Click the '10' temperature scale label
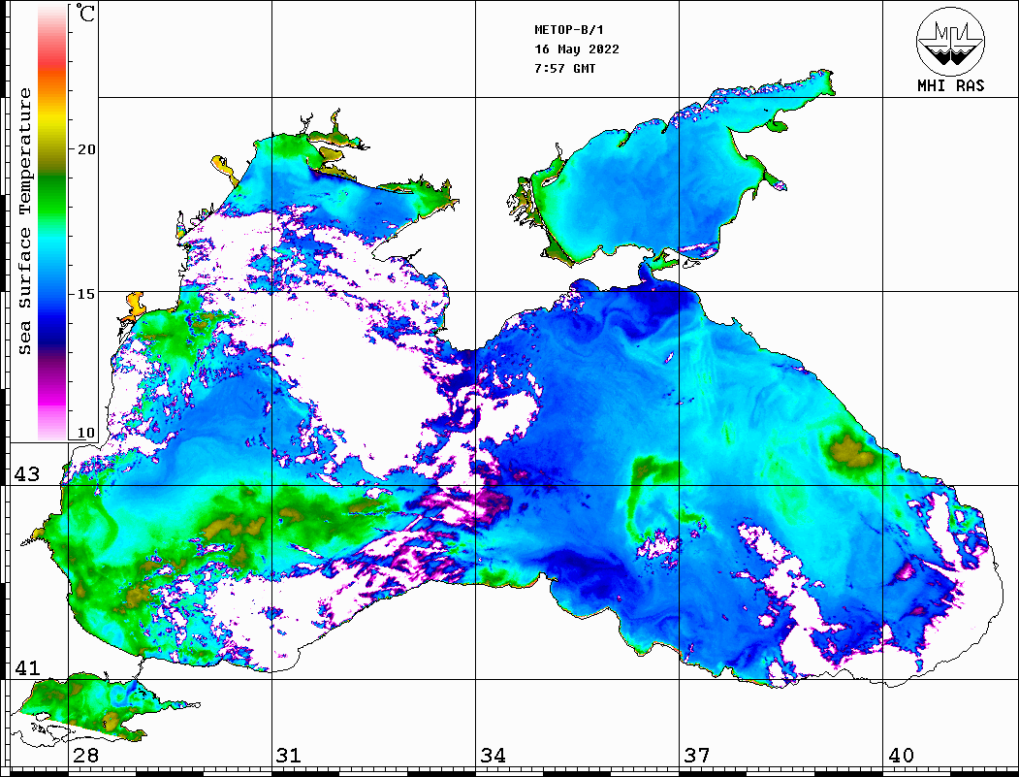This screenshot has height=777, width=1019. (x=85, y=433)
